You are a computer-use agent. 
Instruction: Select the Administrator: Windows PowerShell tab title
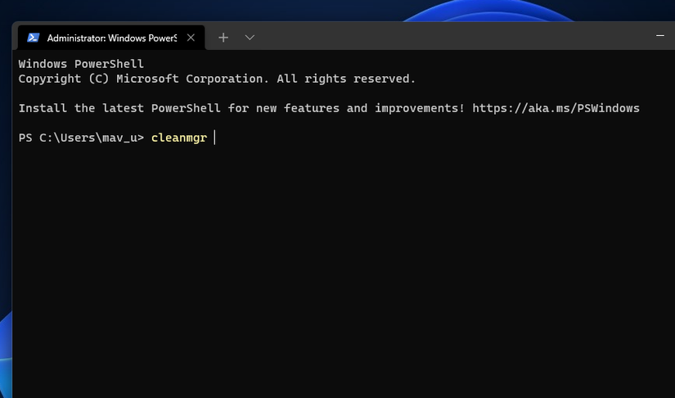[111, 38]
